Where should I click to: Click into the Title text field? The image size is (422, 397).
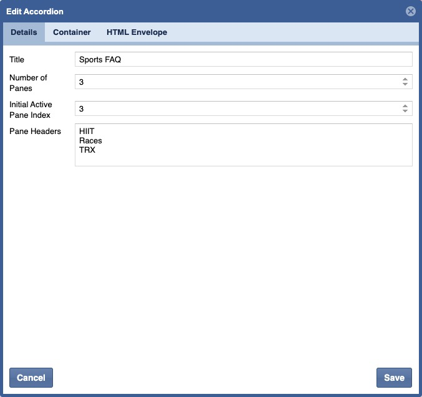pos(243,59)
